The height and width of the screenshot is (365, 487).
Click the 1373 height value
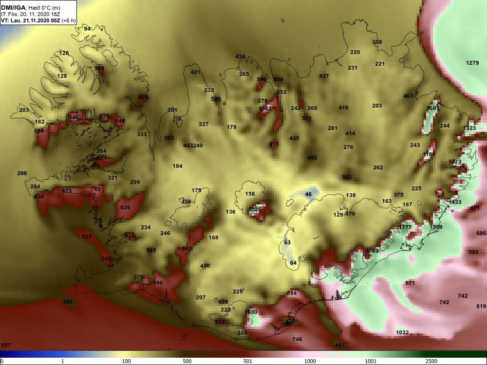455,162
